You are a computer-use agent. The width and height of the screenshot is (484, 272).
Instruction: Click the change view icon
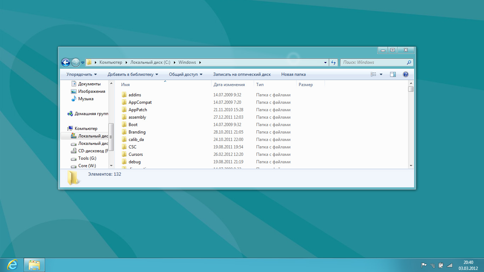[x=373, y=74]
